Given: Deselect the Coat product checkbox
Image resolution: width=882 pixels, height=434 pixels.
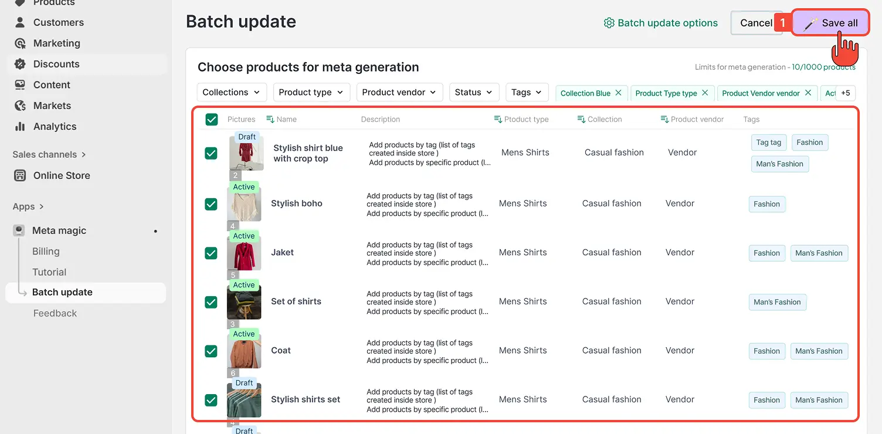Looking at the screenshot, I should point(211,351).
